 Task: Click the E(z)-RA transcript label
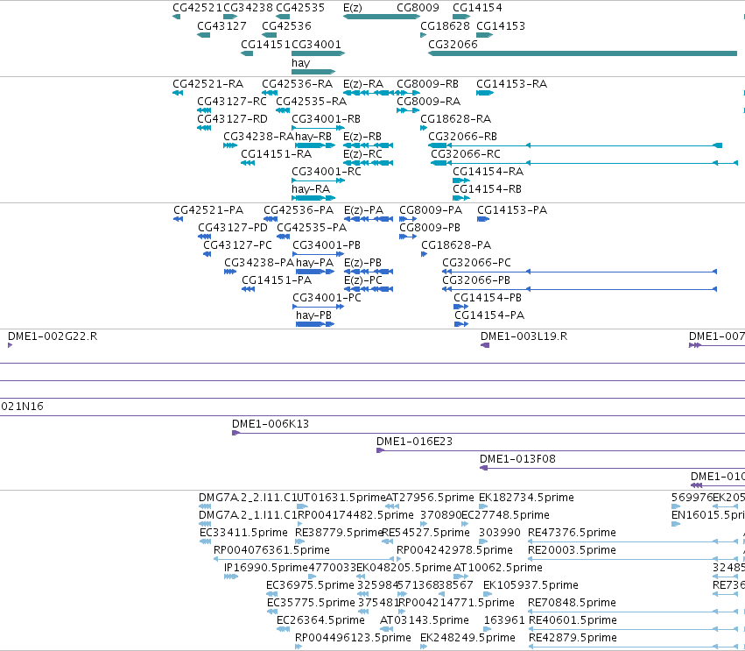click(x=363, y=84)
